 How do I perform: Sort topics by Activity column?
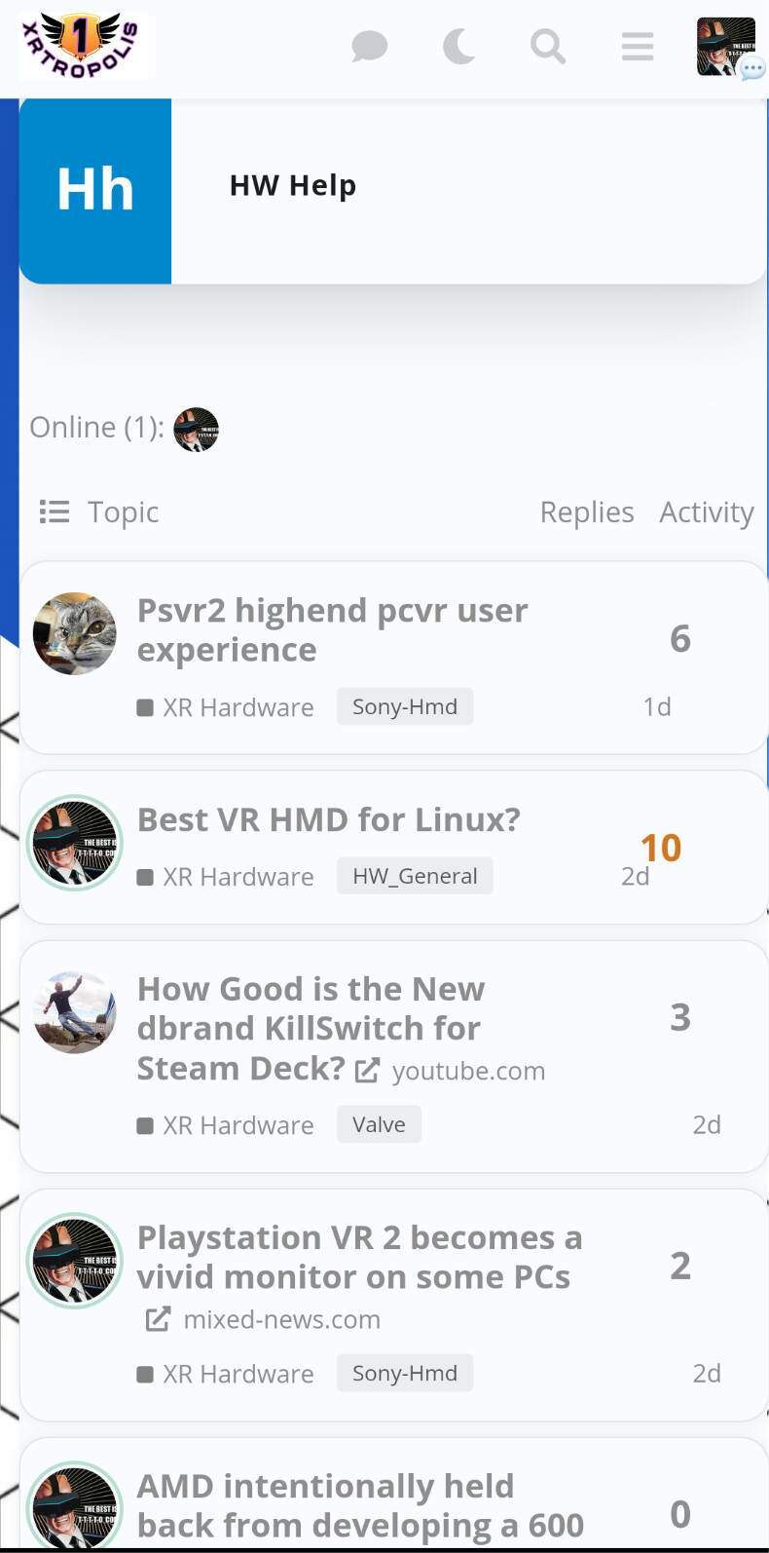707,511
